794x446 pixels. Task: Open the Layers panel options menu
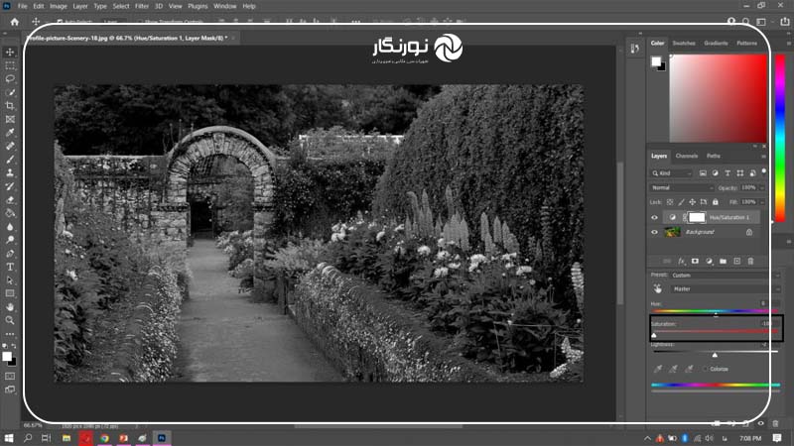coord(763,157)
